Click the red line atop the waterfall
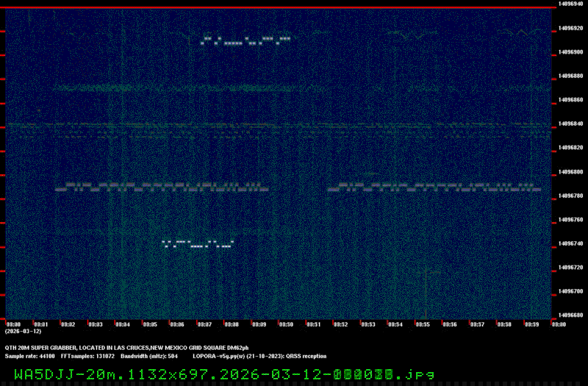The width and height of the screenshot is (588, 386). (279, 7)
